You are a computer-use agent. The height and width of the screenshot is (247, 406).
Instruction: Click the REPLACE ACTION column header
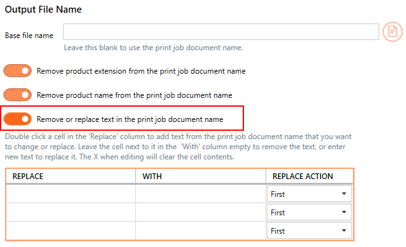point(309,177)
